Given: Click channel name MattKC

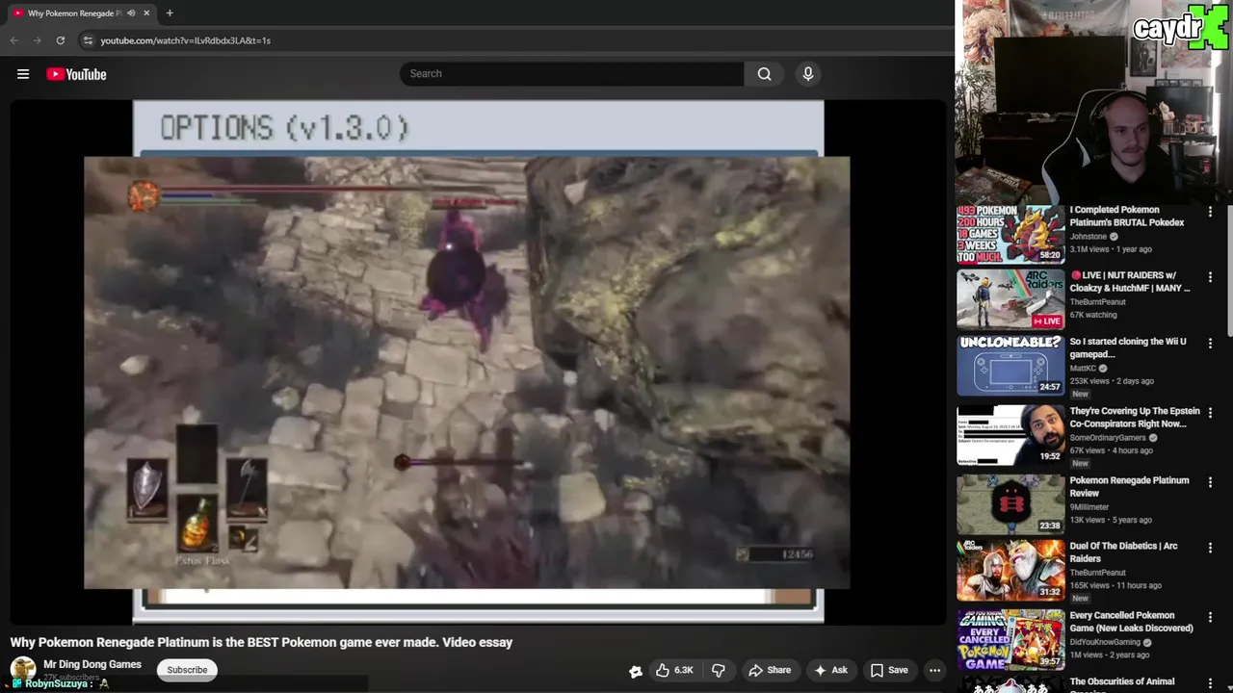Looking at the screenshot, I should click(x=1083, y=368).
